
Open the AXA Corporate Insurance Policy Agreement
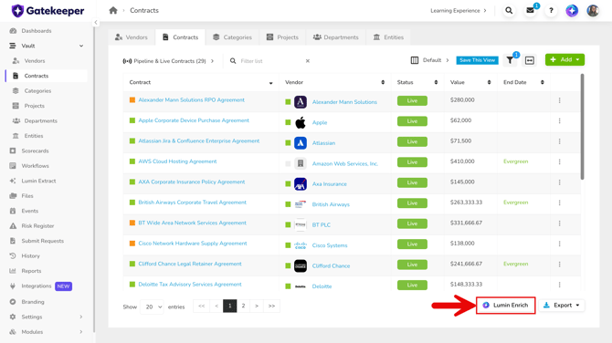click(192, 182)
